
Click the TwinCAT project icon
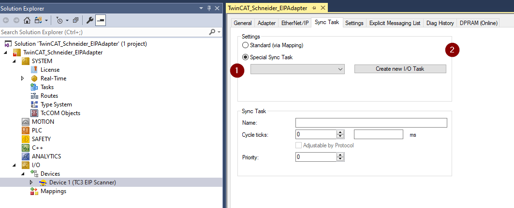coord(17,52)
